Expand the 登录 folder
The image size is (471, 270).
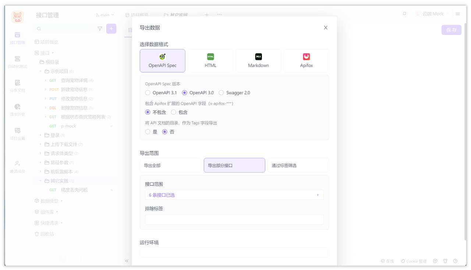[x=40, y=135]
